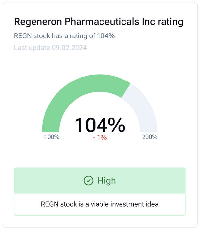Select the High rating banner
This screenshot has width=200, height=230.
point(100,180)
